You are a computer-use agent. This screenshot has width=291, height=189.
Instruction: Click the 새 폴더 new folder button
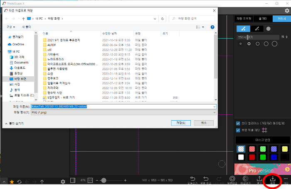coord(27,27)
